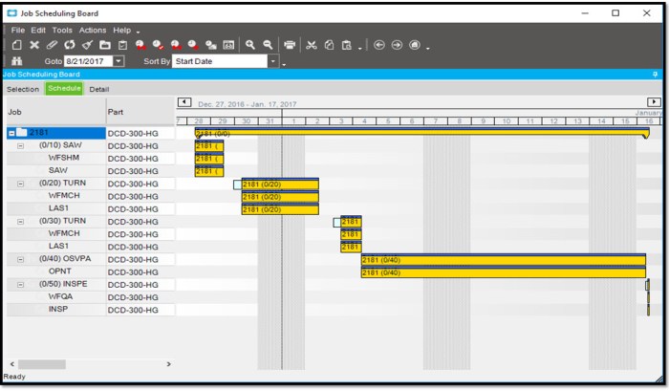This screenshot has height=391, width=669.
Task: Click the pin icon on the blue header
Action: [655, 75]
